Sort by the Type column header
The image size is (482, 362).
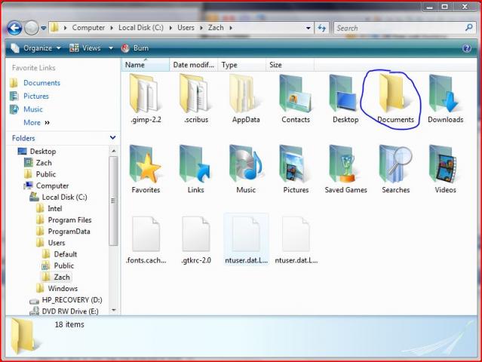pyautogui.click(x=241, y=65)
